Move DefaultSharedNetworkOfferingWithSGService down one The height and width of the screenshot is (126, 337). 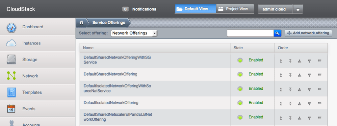pyautogui.click(x=309, y=61)
